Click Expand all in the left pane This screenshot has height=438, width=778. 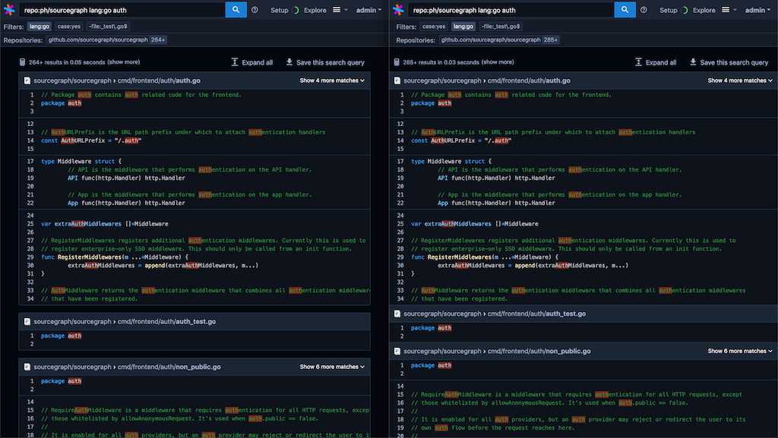252,62
